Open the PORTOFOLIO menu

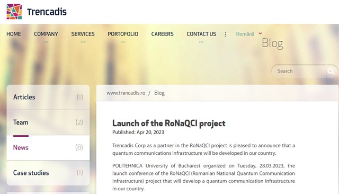(x=123, y=34)
